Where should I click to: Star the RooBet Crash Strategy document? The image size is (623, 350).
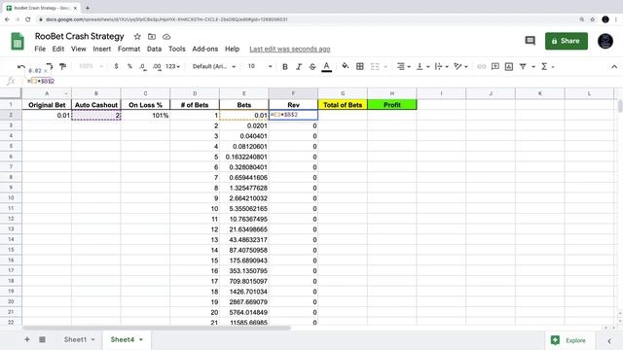point(137,37)
